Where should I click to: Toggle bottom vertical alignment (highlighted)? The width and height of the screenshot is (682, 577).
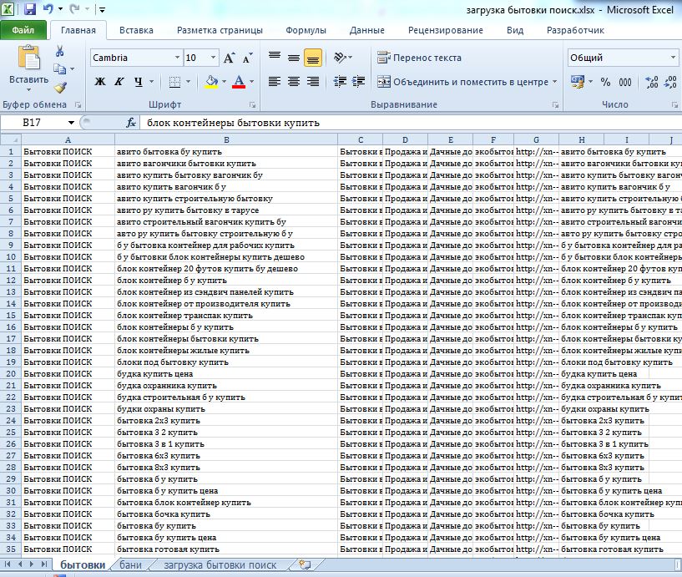coord(313,58)
